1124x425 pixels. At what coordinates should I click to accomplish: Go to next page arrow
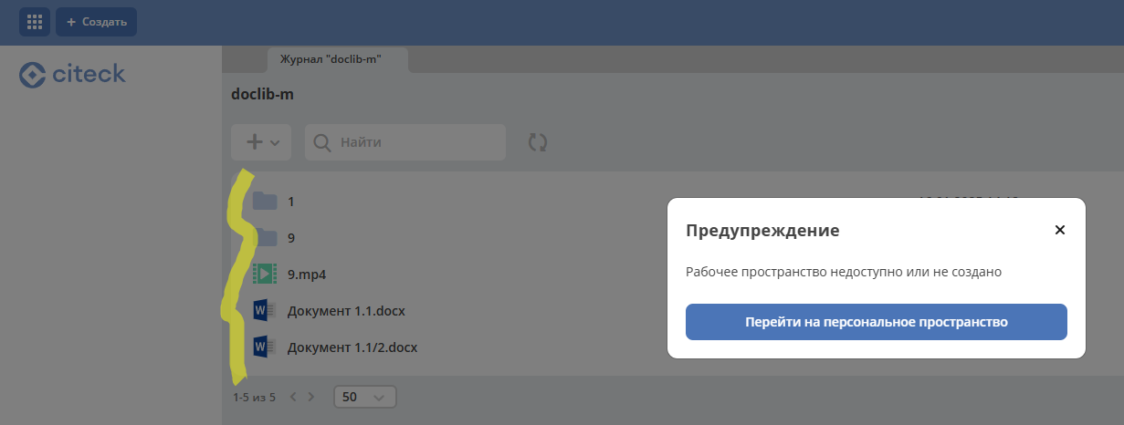[x=311, y=397]
